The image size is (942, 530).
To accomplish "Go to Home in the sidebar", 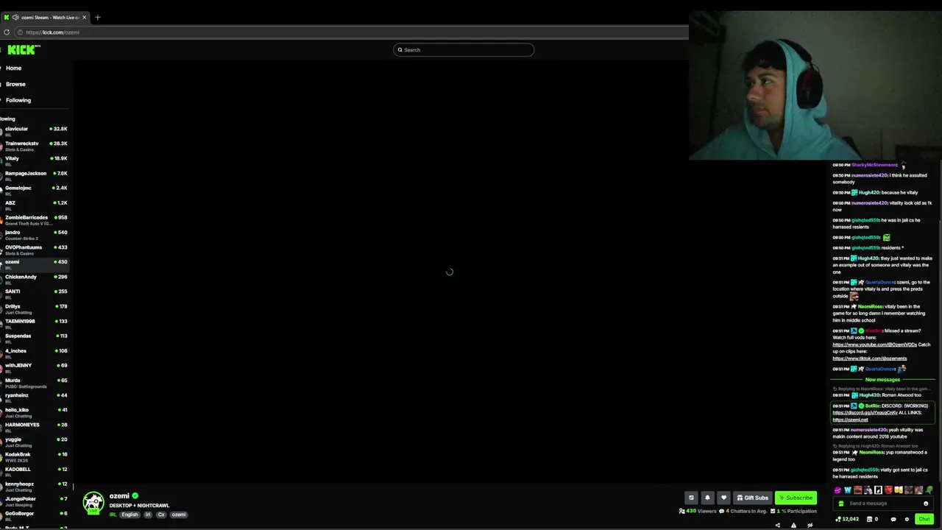I will pos(14,68).
